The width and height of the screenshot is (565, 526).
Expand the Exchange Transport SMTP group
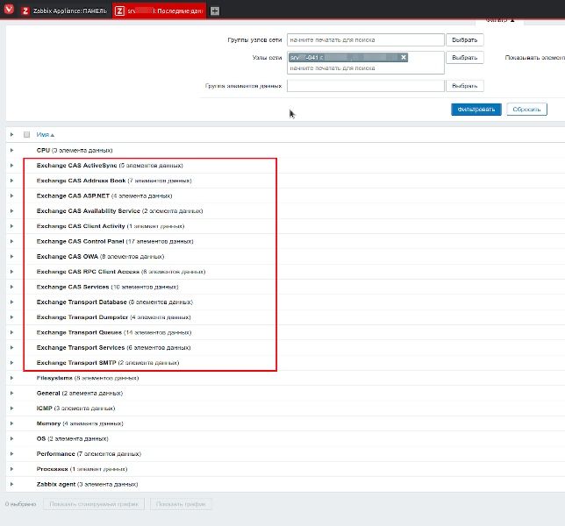[x=12, y=363]
